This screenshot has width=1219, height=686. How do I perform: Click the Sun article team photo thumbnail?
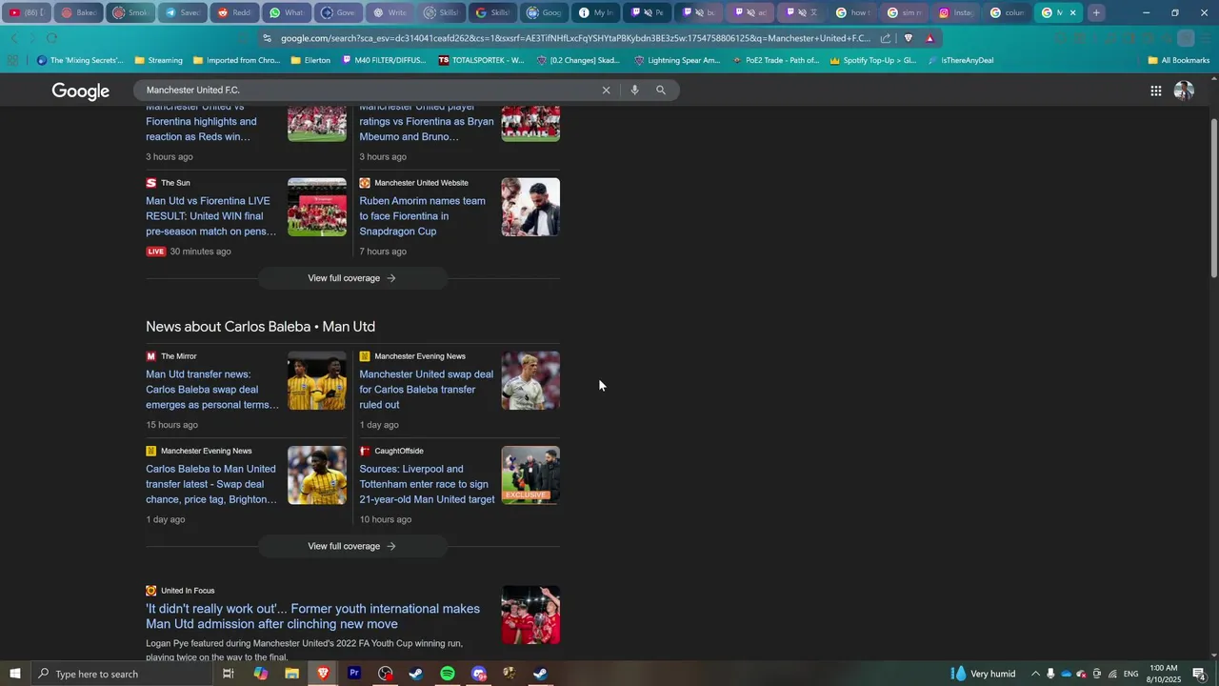(317, 207)
